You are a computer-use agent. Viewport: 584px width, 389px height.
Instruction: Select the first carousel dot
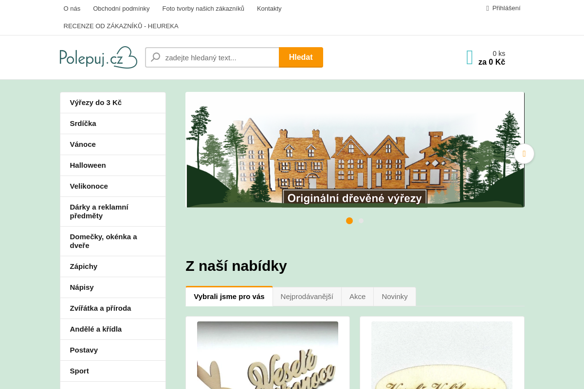coord(349,221)
